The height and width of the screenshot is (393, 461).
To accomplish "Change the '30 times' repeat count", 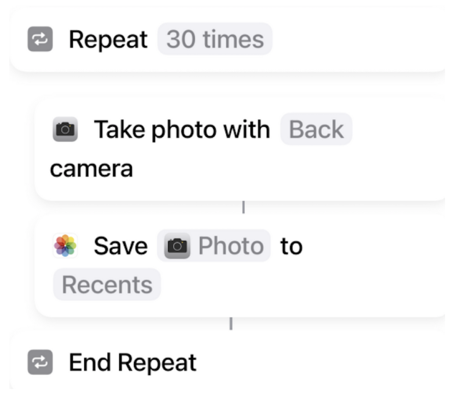I will (x=215, y=39).
